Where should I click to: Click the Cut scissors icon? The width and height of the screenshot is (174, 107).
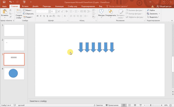pos(10,10)
